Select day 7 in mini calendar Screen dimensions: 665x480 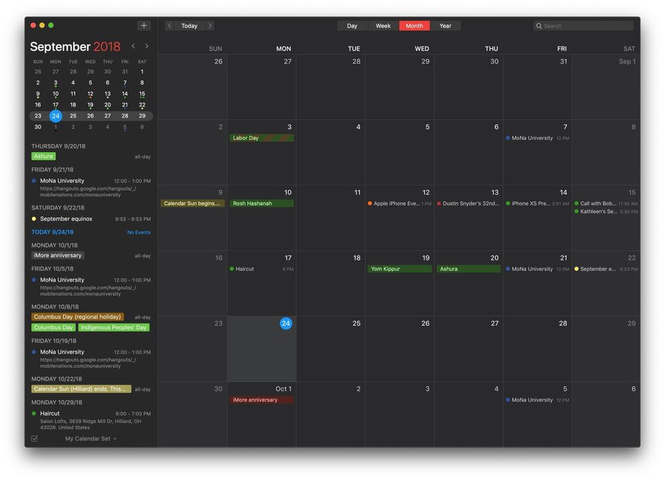pos(125,83)
